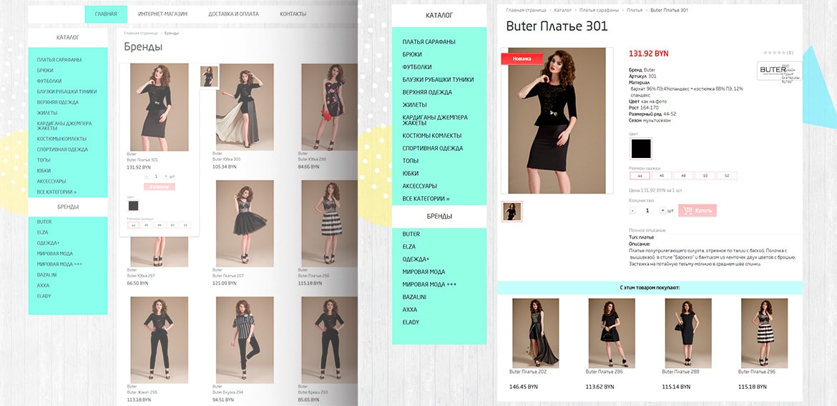Select the black color swatch on product page
The height and width of the screenshot is (406, 837).
click(640, 149)
